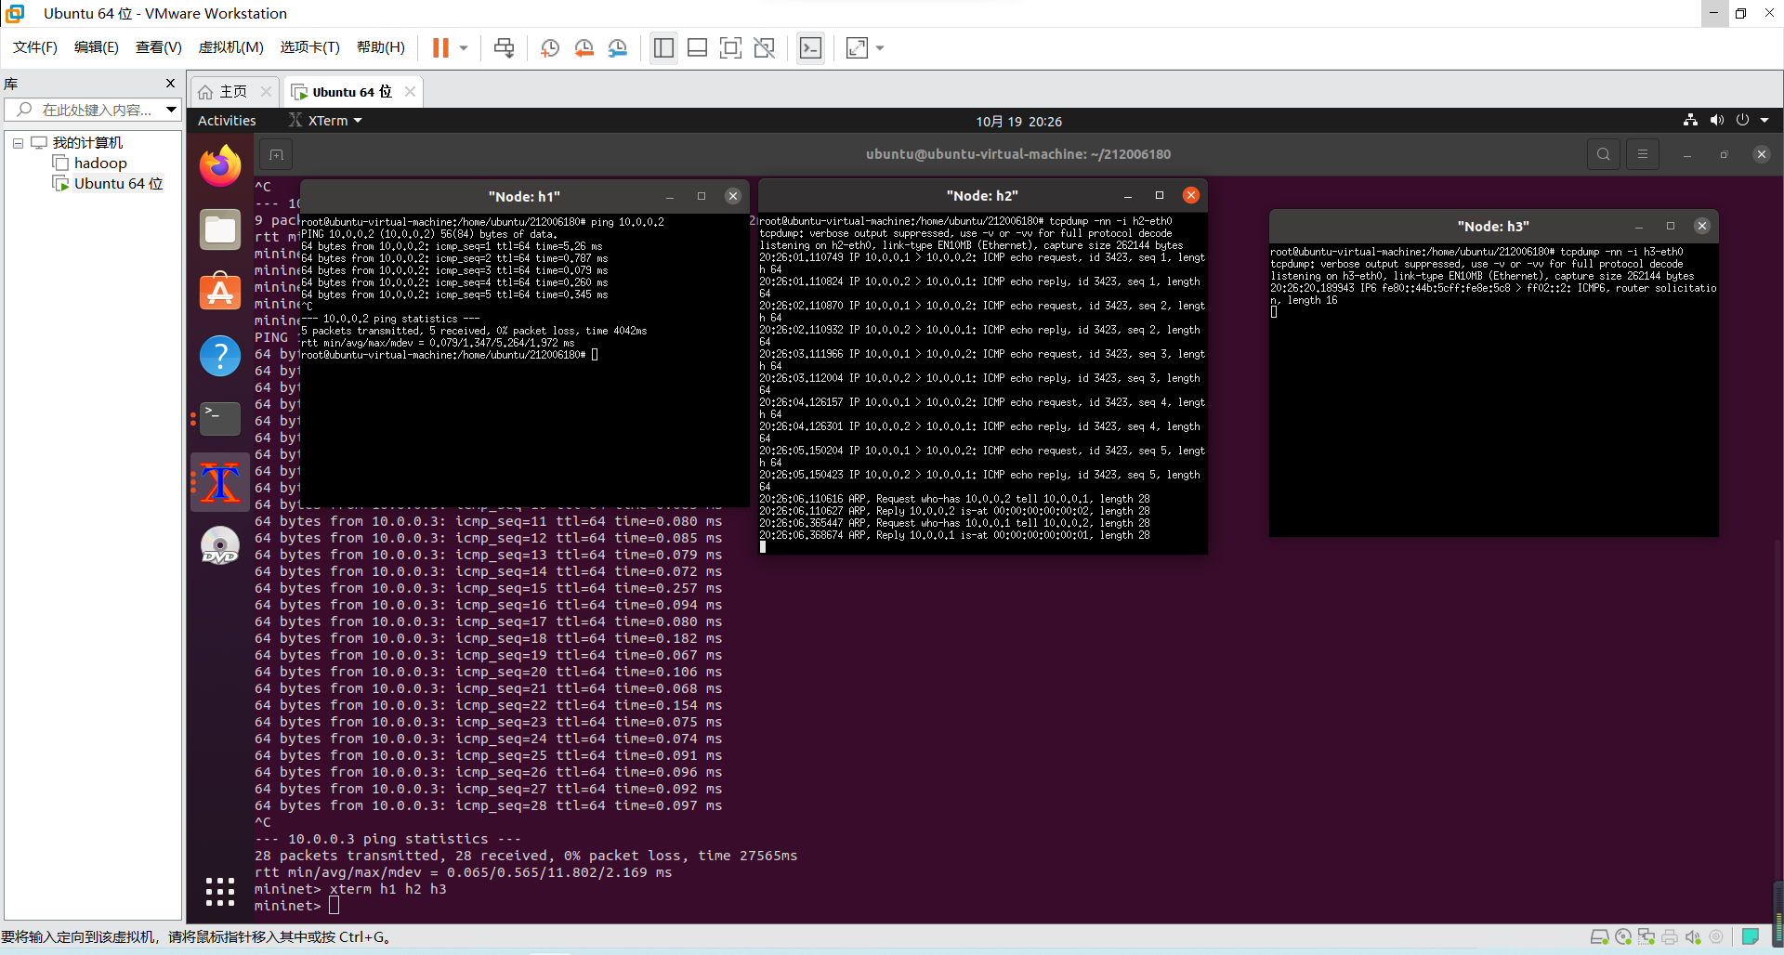
Task: Collapse the 我的计算机 tree node
Action: pyautogui.click(x=18, y=143)
